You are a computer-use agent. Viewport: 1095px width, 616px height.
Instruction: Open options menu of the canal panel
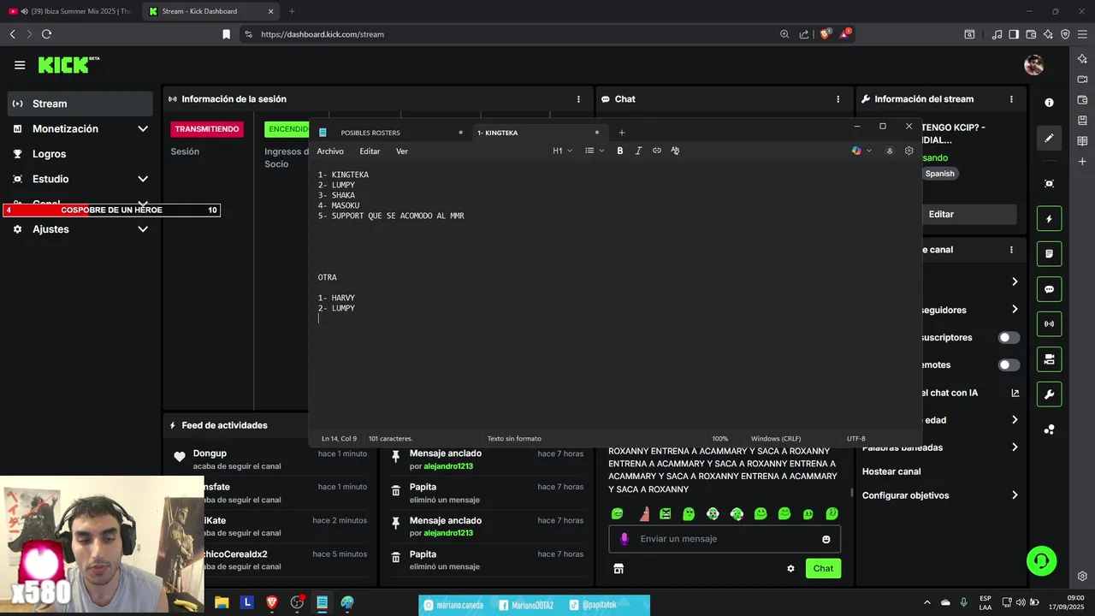[1011, 250]
